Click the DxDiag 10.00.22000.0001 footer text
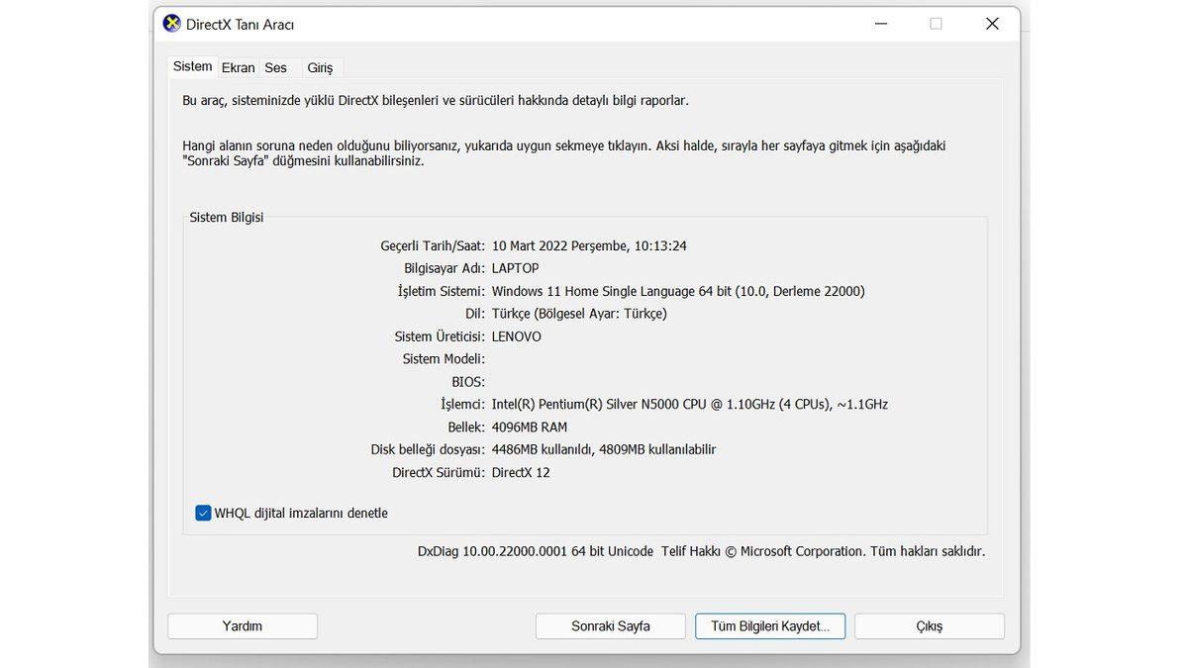The width and height of the screenshot is (1188, 668). (535, 551)
